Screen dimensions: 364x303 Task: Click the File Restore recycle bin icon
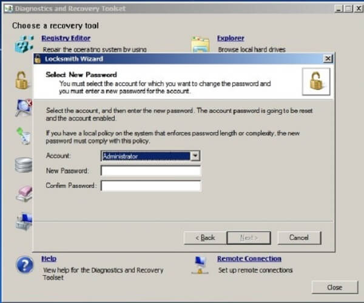[x=24, y=136]
